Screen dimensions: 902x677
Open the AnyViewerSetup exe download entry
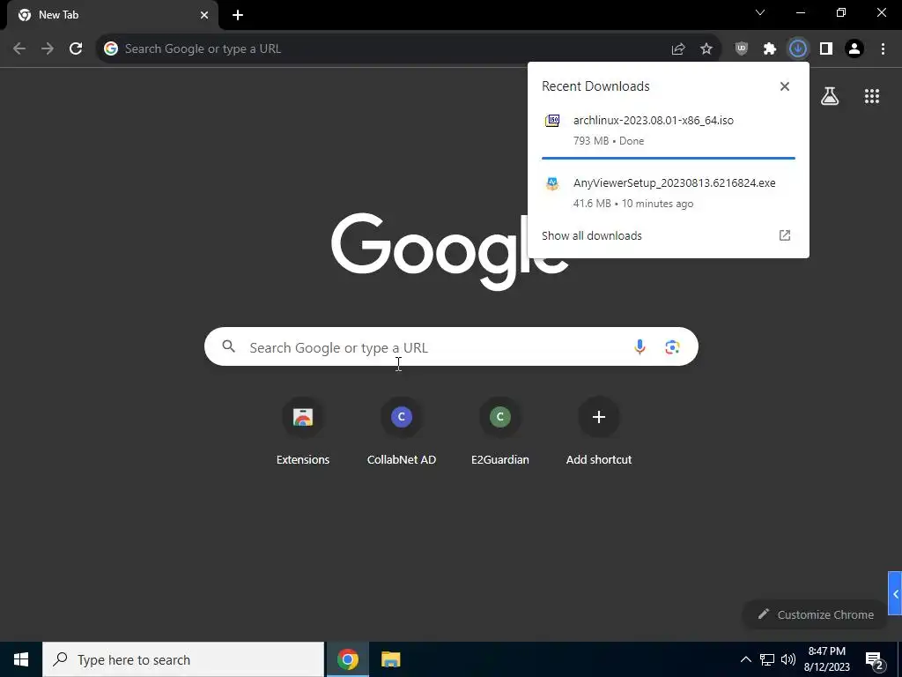pyautogui.click(x=669, y=193)
